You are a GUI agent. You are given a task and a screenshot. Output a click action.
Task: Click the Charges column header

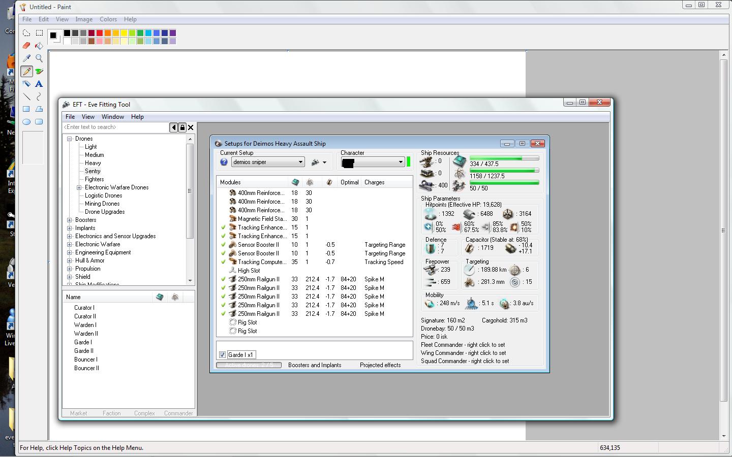point(375,182)
